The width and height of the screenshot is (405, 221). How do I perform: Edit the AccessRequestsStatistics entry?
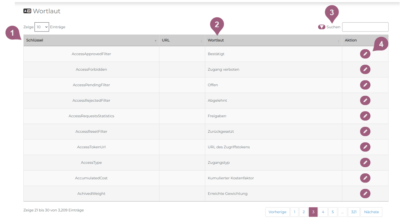click(x=365, y=116)
